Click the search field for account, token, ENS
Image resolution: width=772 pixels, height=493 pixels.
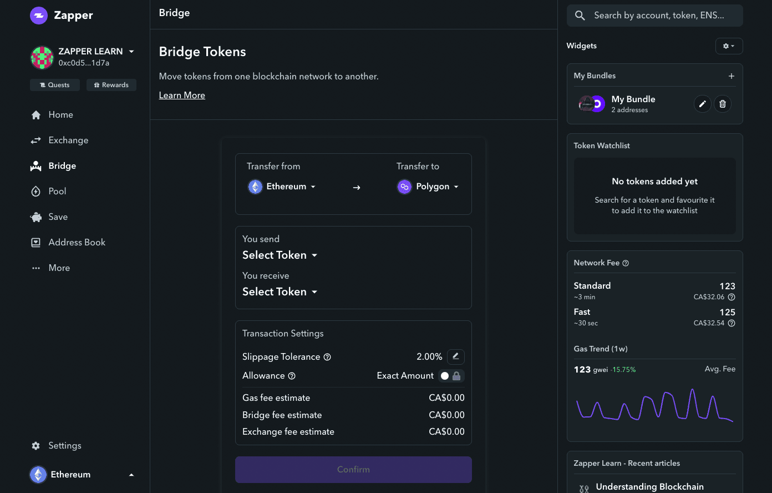tap(654, 16)
